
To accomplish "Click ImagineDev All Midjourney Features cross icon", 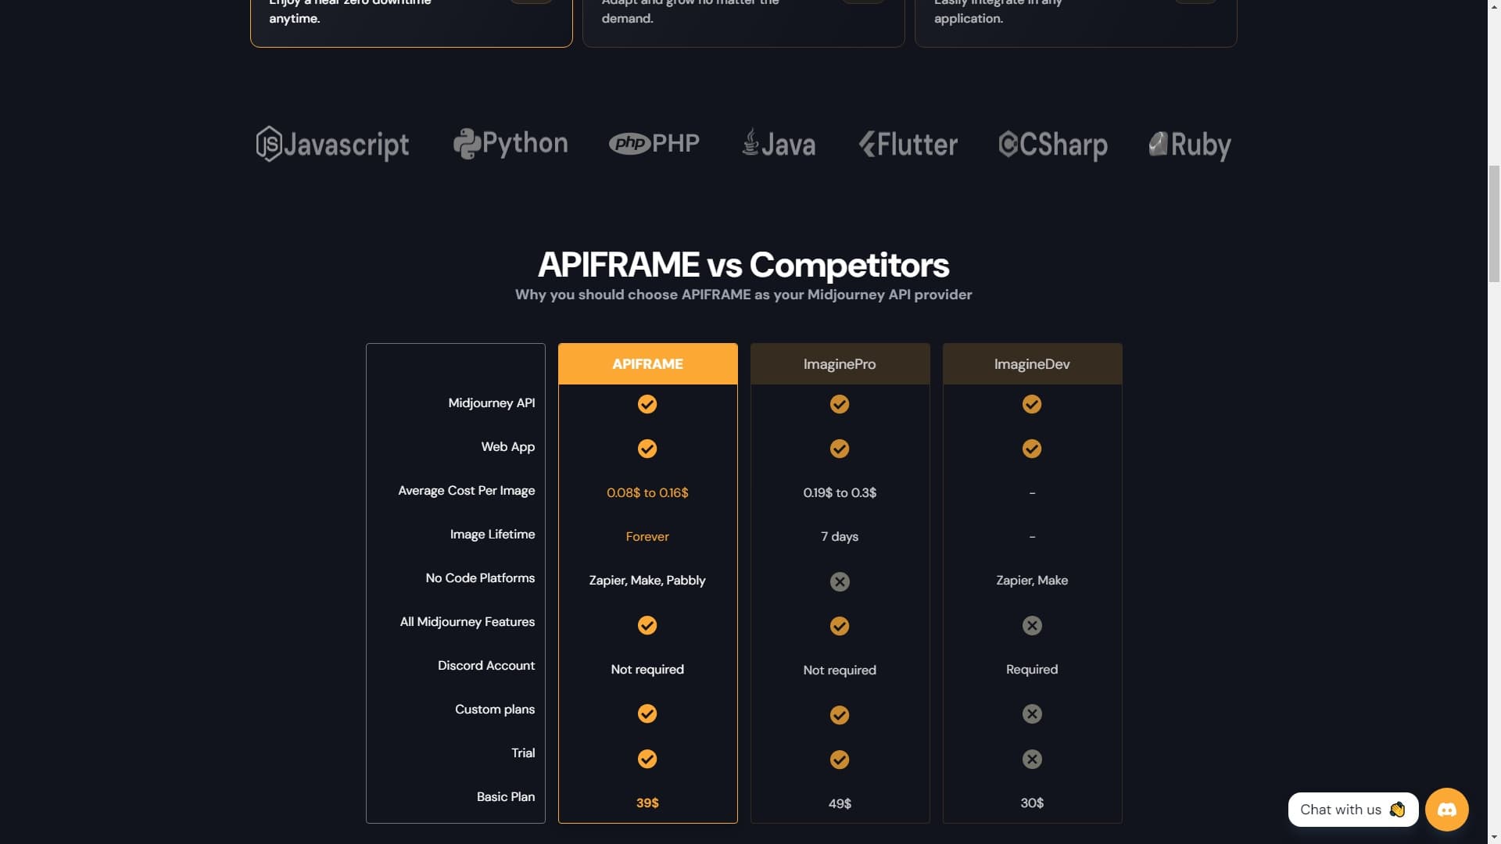I will [1032, 625].
